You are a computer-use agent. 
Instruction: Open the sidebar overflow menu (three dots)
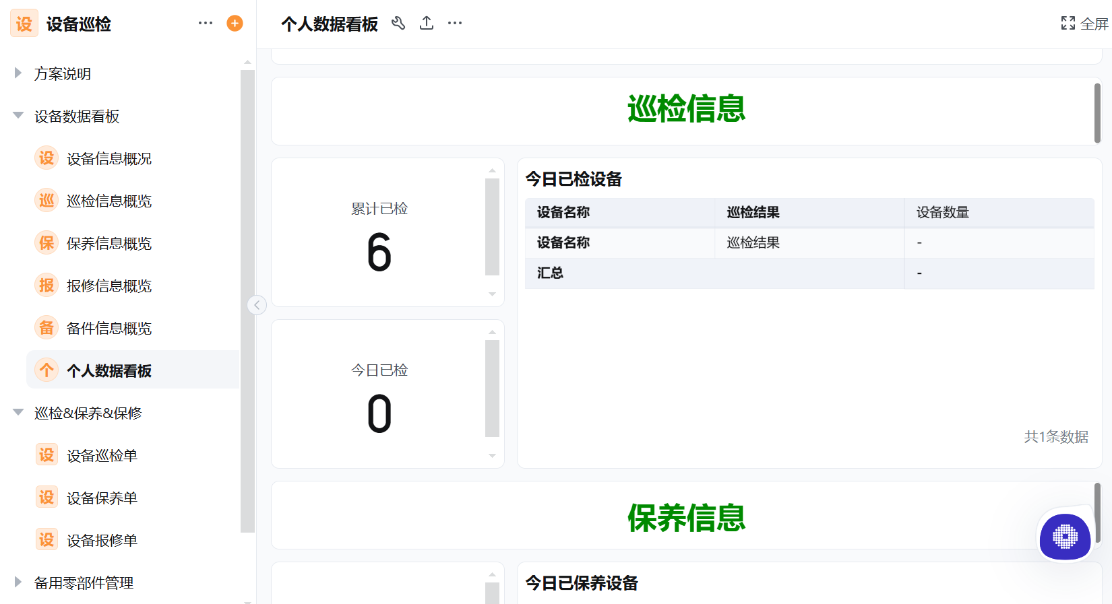205,22
